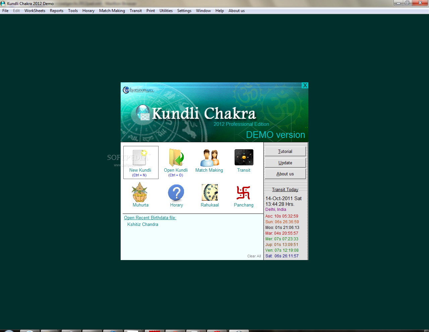Click the Transit Today link
The image size is (429, 332).
[285, 189]
